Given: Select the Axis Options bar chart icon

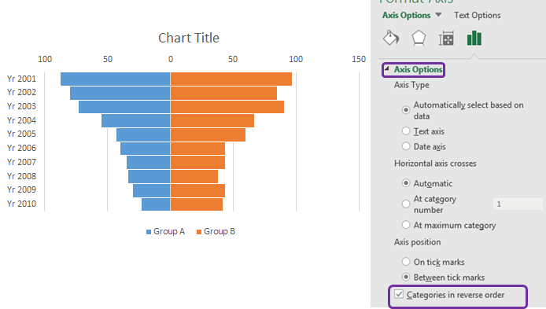Looking at the screenshot, I should click(x=474, y=38).
